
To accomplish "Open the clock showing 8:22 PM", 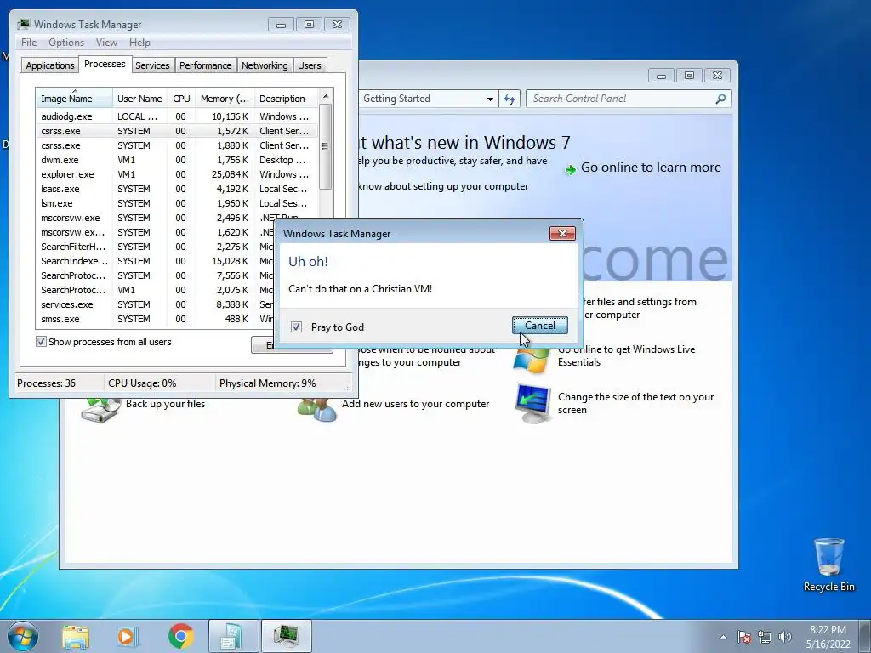I will pos(828,637).
